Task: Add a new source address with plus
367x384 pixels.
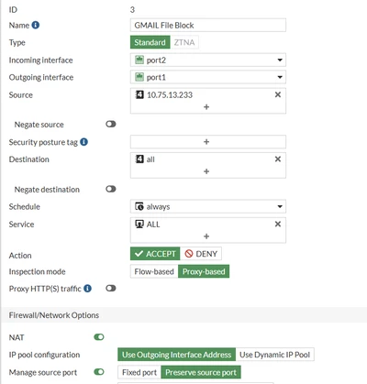Action: click(x=206, y=107)
